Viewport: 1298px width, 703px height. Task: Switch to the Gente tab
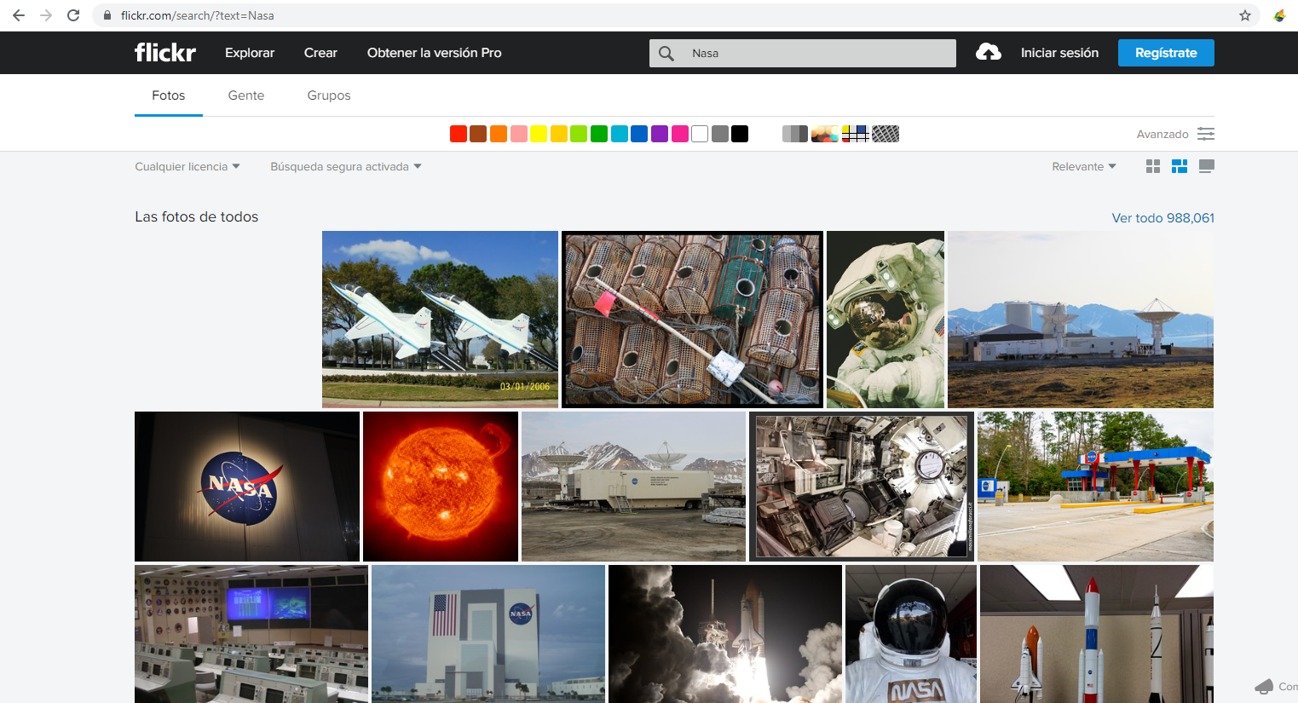pos(245,95)
